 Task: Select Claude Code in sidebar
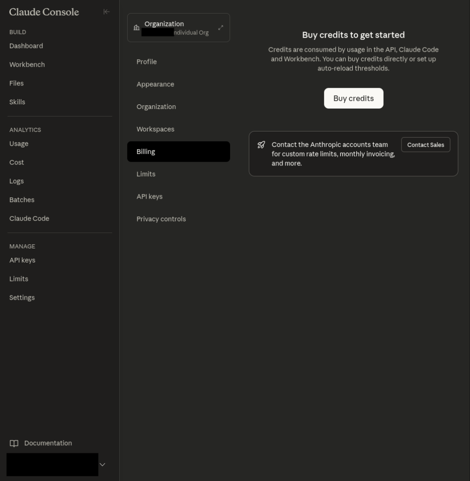[29, 218]
